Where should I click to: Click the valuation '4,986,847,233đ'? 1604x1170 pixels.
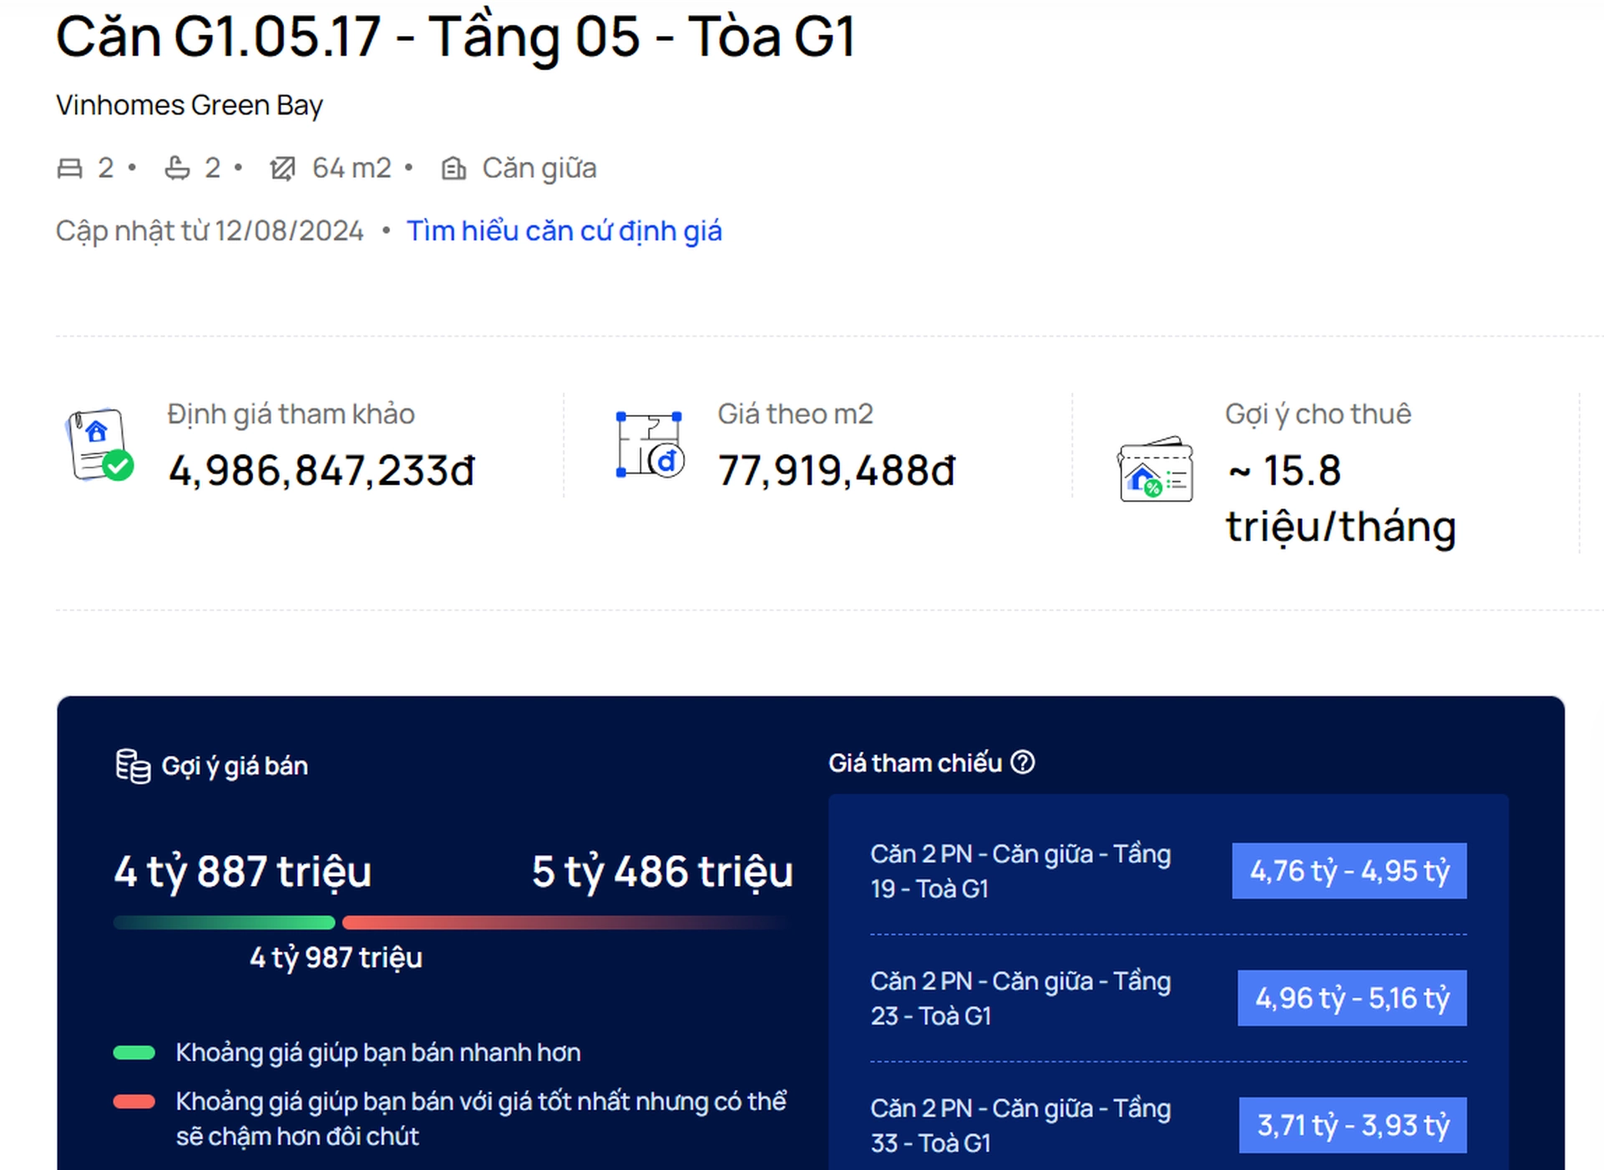point(321,471)
